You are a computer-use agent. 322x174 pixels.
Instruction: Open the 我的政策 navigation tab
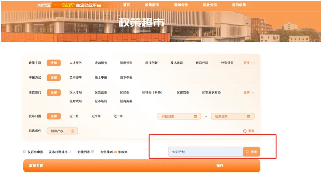tap(239, 5)
